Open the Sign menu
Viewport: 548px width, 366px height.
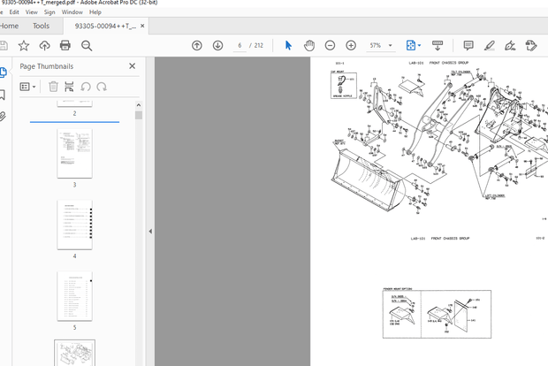click(49, 12)
